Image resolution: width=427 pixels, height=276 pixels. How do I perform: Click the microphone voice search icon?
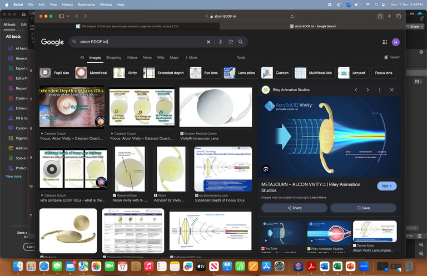221,42
